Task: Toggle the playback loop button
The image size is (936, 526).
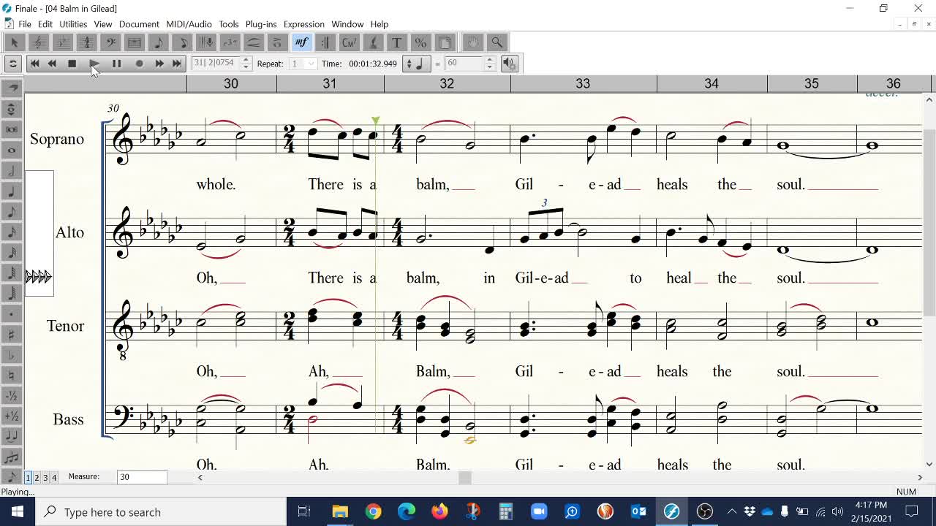Action: tap(12, 64)
